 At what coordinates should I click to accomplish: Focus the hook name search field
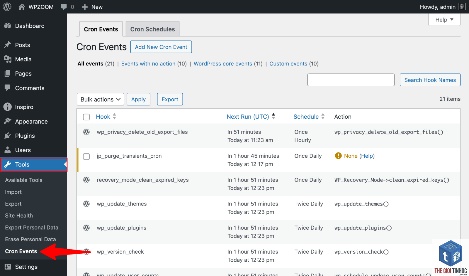point(351,80)
